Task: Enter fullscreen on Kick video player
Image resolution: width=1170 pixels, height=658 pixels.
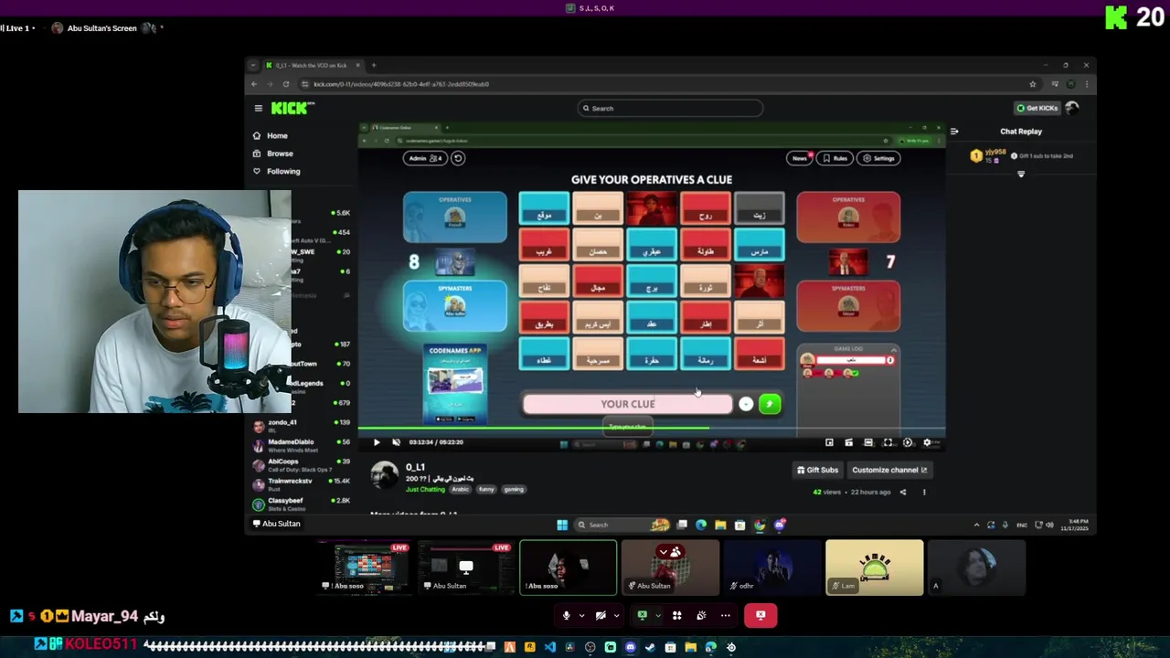Action: (888, 442)
